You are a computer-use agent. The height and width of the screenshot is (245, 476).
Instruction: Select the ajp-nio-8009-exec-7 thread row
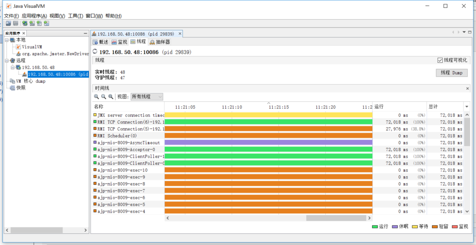pyautogui.click(x=278, y=191)
